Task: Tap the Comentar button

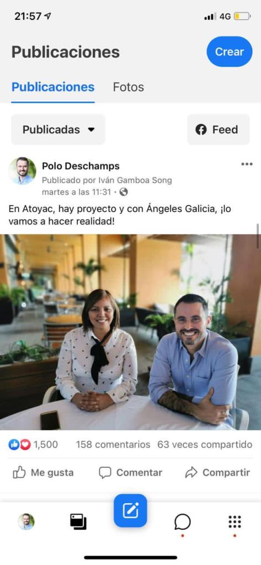Action: [x=130, y=472]
